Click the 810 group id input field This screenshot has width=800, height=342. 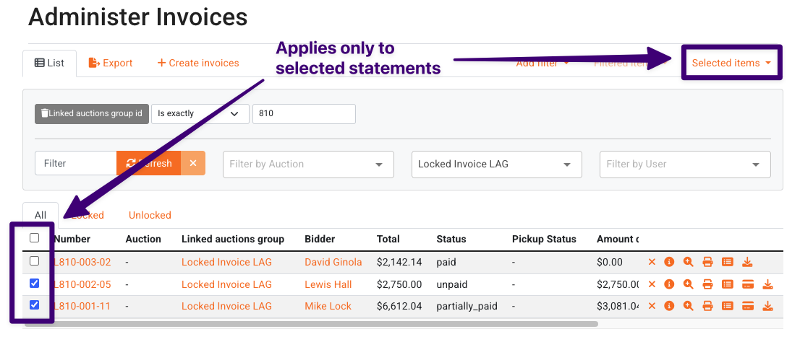click(304, 113)
